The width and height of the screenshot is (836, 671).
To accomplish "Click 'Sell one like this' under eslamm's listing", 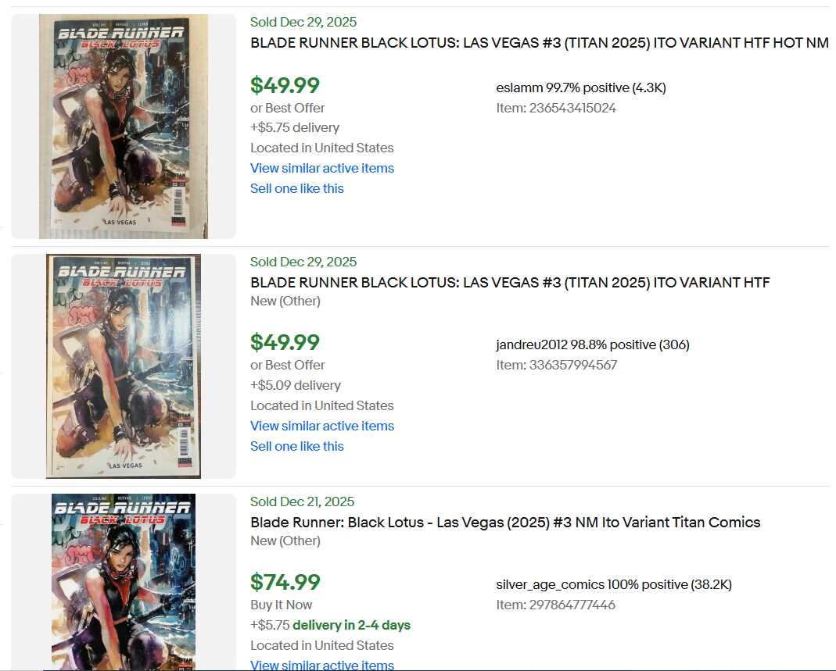I will tap(296, 188).
